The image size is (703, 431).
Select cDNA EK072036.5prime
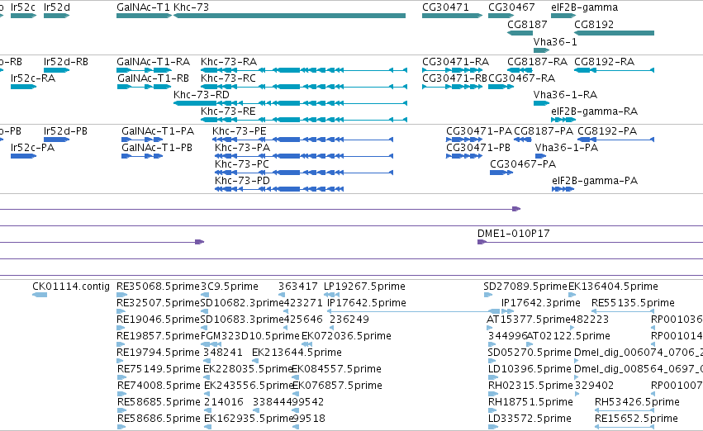pyautogui.click(x=306, y=344)
